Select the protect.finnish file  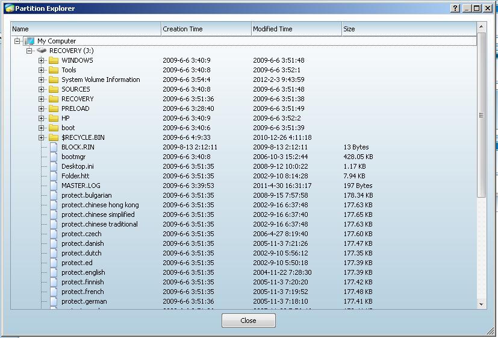coord(82,282)
